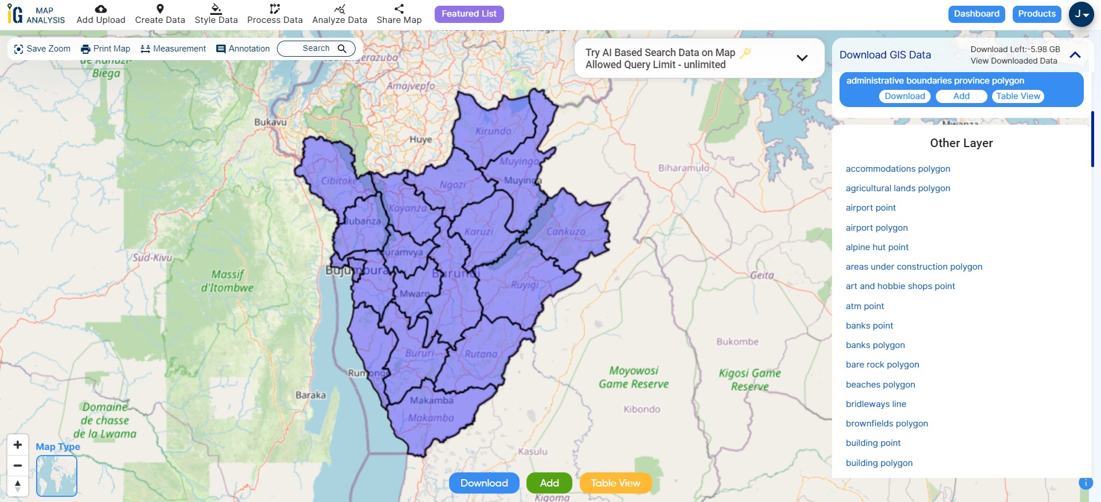This screenshot has height=502, width=1101.
Task: Click the blue info icon
Action: pos(1085,483)
